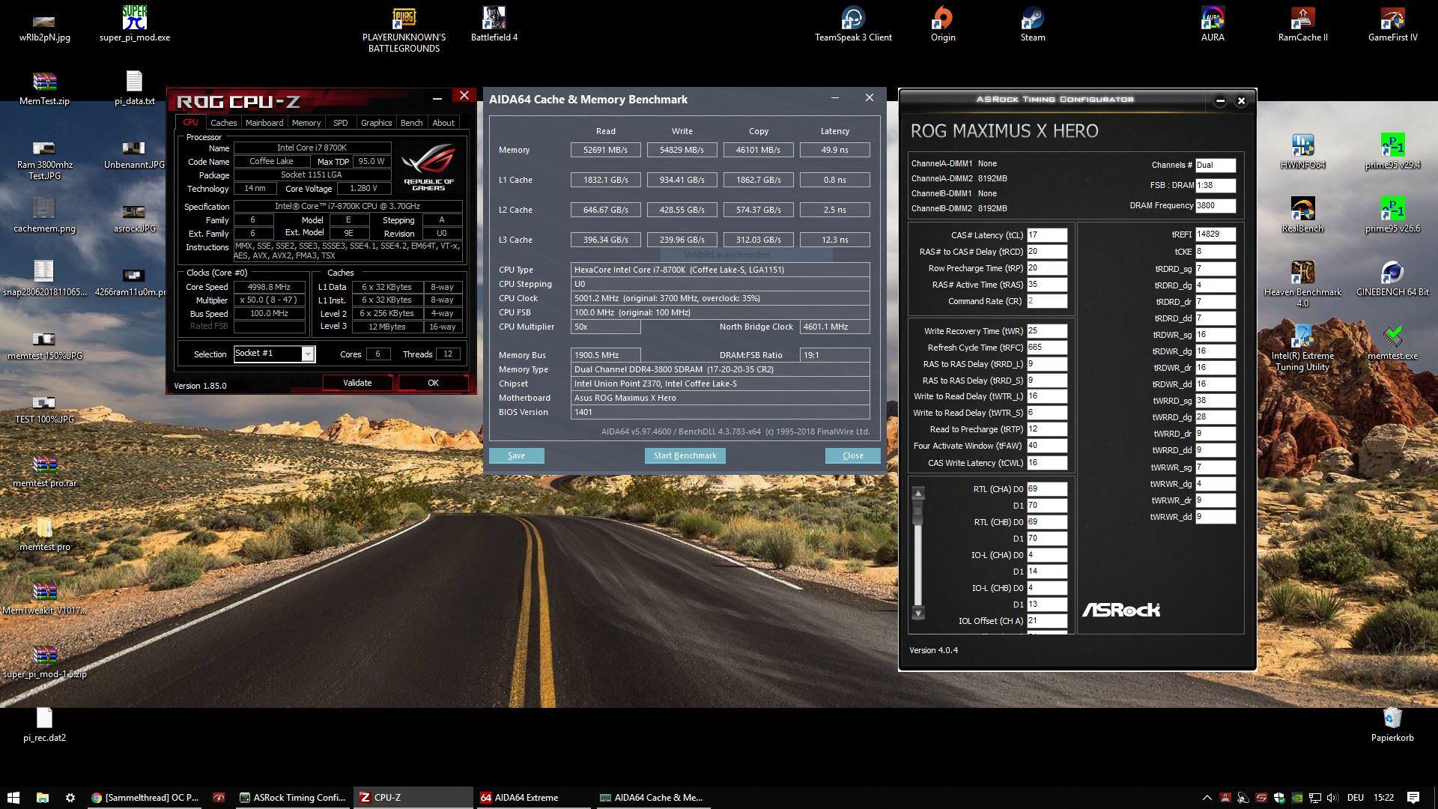Switch to Chrome Sammelthread taskbar item
Screen dimensions: 1438x809
(145, 798)
